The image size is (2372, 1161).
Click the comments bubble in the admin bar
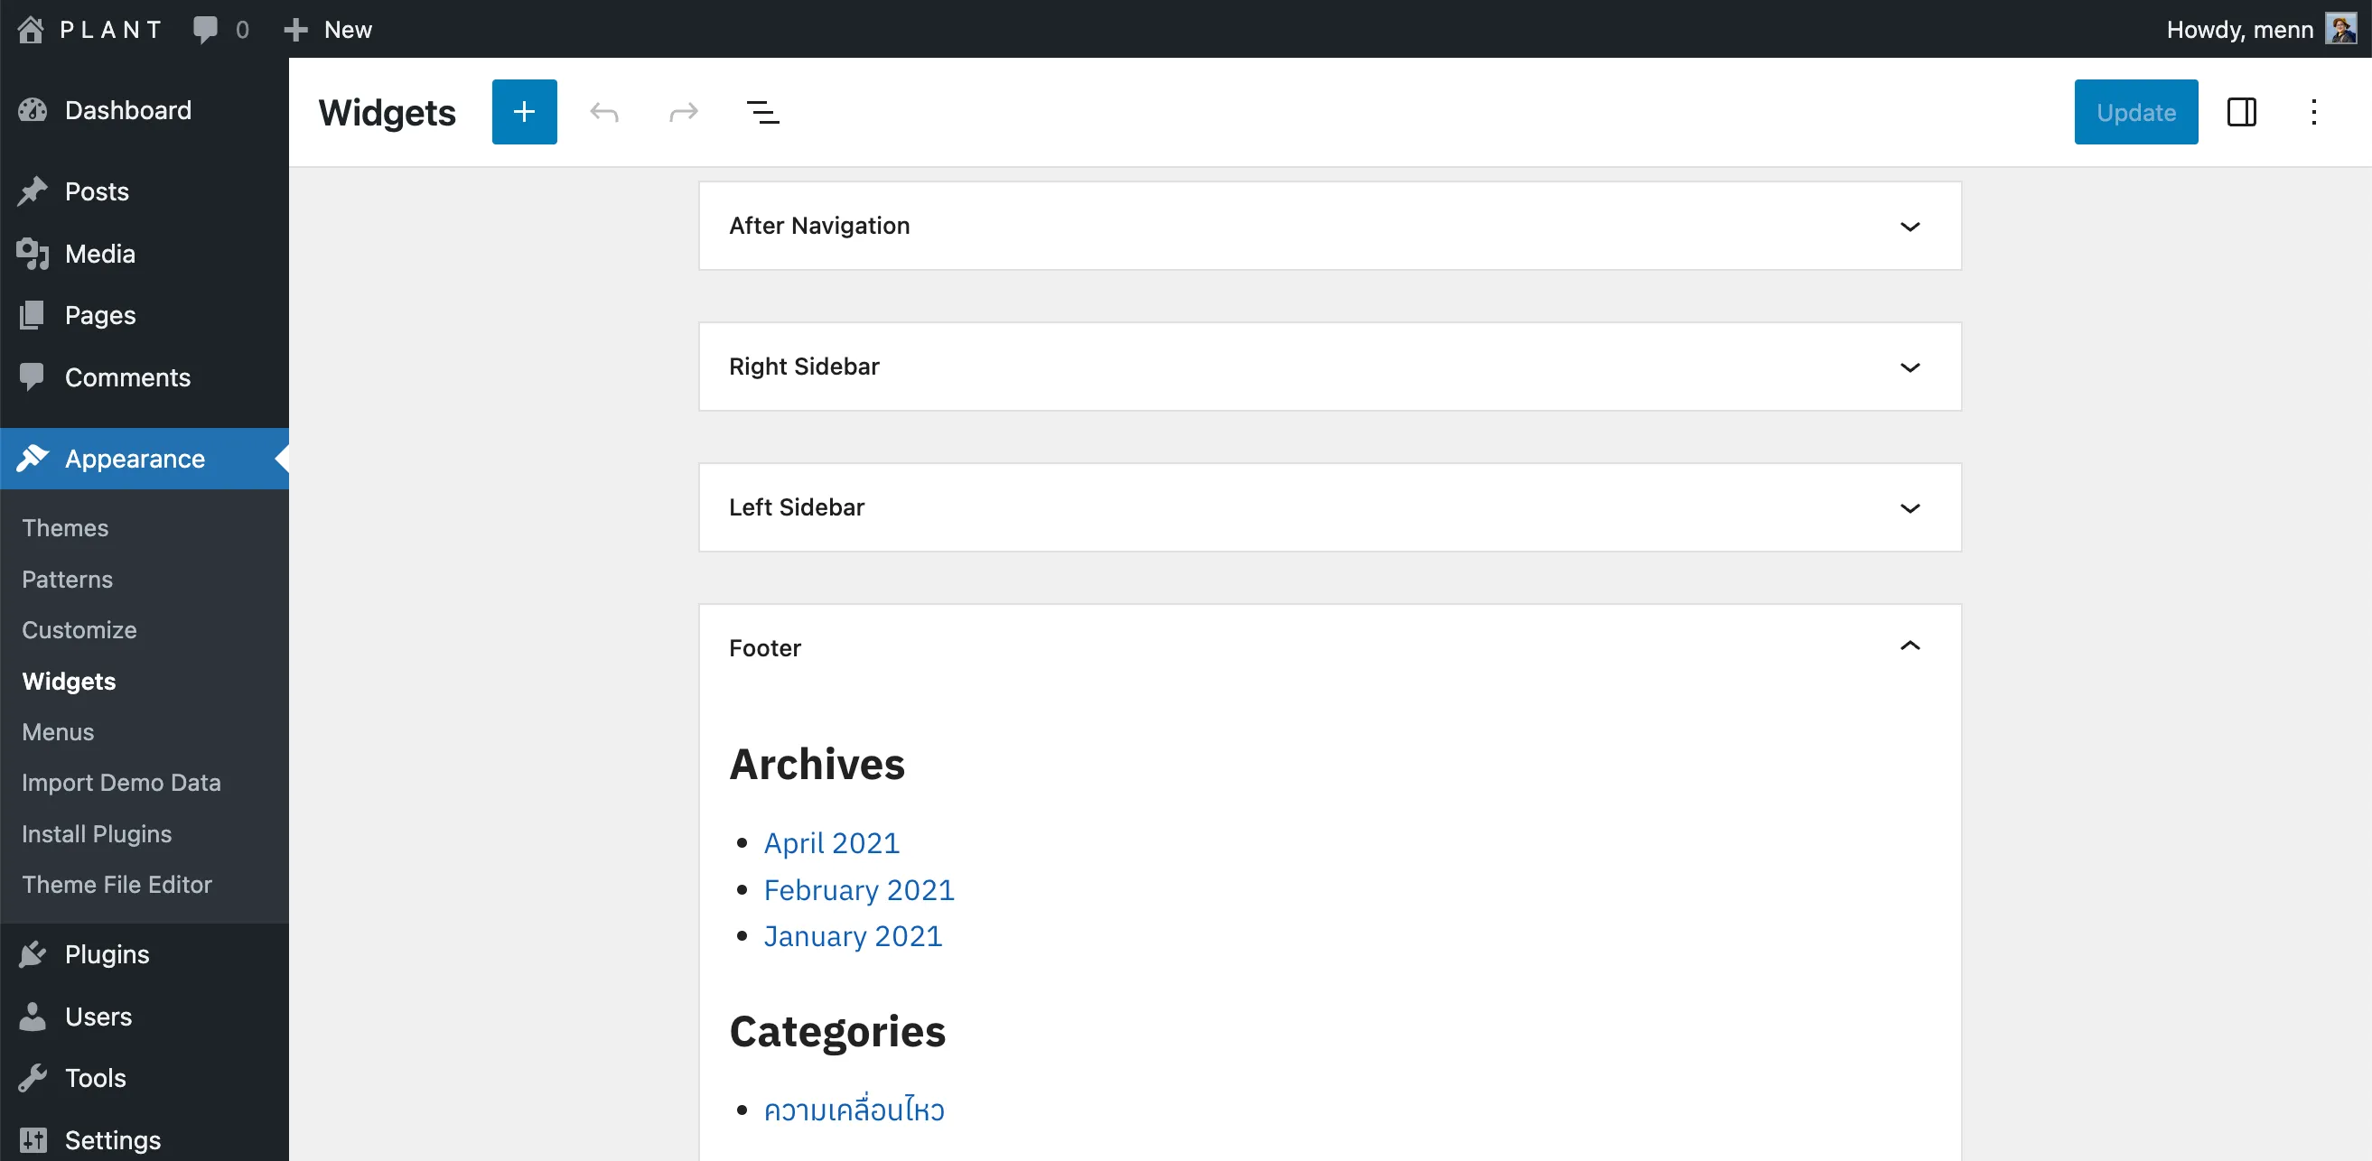(206, 29)
